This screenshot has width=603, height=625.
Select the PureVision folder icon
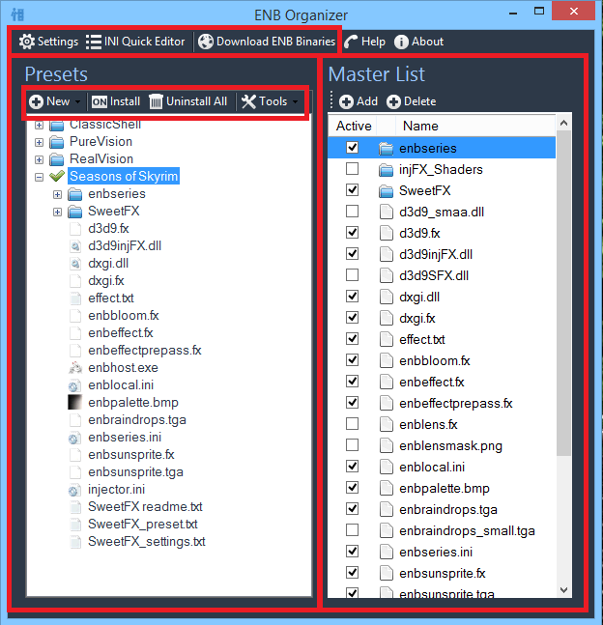tap(57, 142)
